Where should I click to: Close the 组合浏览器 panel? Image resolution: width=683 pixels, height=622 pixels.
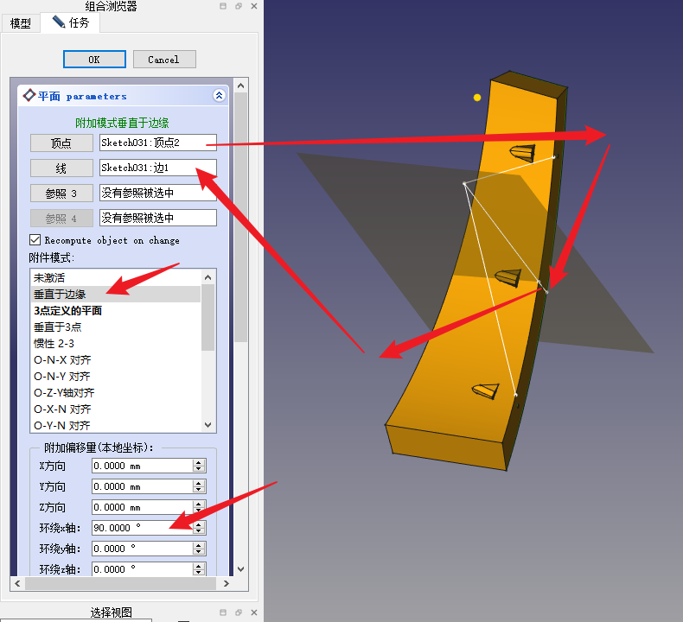[254, 6]
